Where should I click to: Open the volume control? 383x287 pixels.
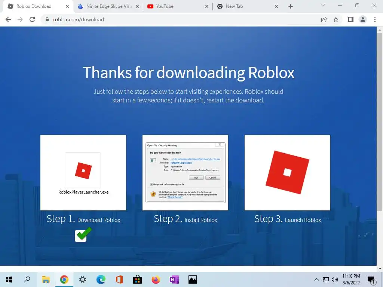point(335,280)
